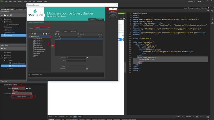This screenshot has width=214, height=120.
Task: Select the MSRP column in the tree
Action: coord(37,56)
